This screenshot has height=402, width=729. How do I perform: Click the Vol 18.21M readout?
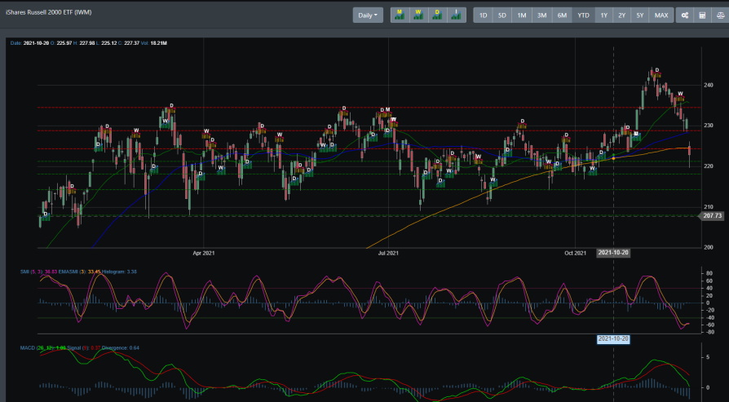click(x=152, y=43)
